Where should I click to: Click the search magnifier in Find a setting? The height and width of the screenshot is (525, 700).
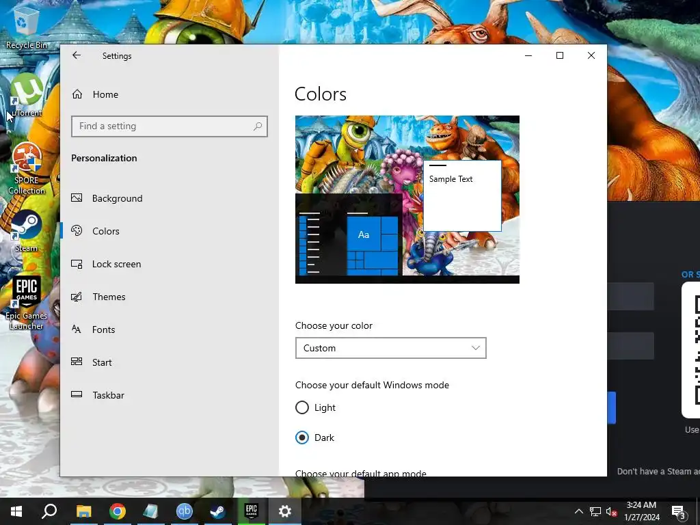[258, 126]
